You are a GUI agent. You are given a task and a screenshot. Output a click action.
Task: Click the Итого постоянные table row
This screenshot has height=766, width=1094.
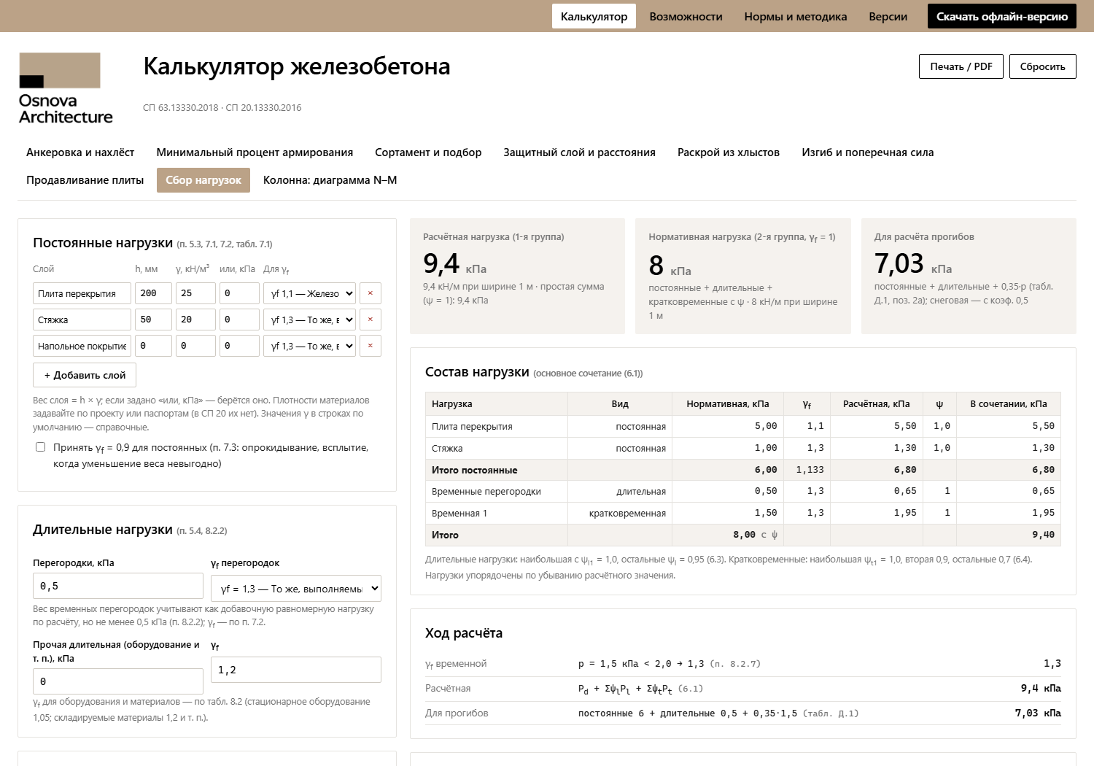[x=742, y=470]
